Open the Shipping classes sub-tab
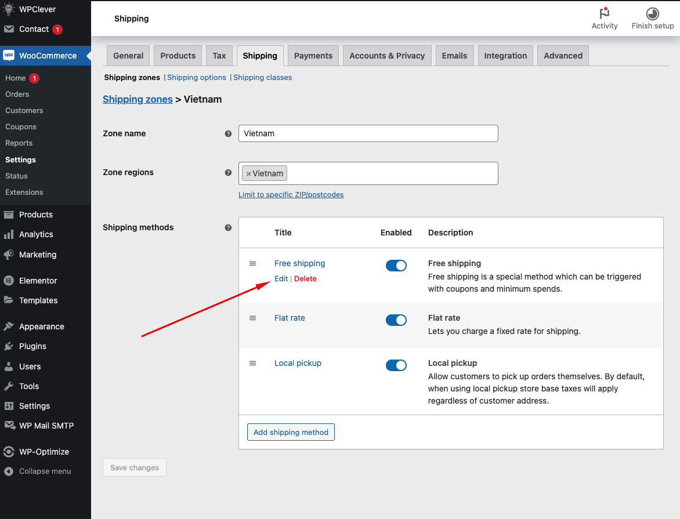 [262, 78]
